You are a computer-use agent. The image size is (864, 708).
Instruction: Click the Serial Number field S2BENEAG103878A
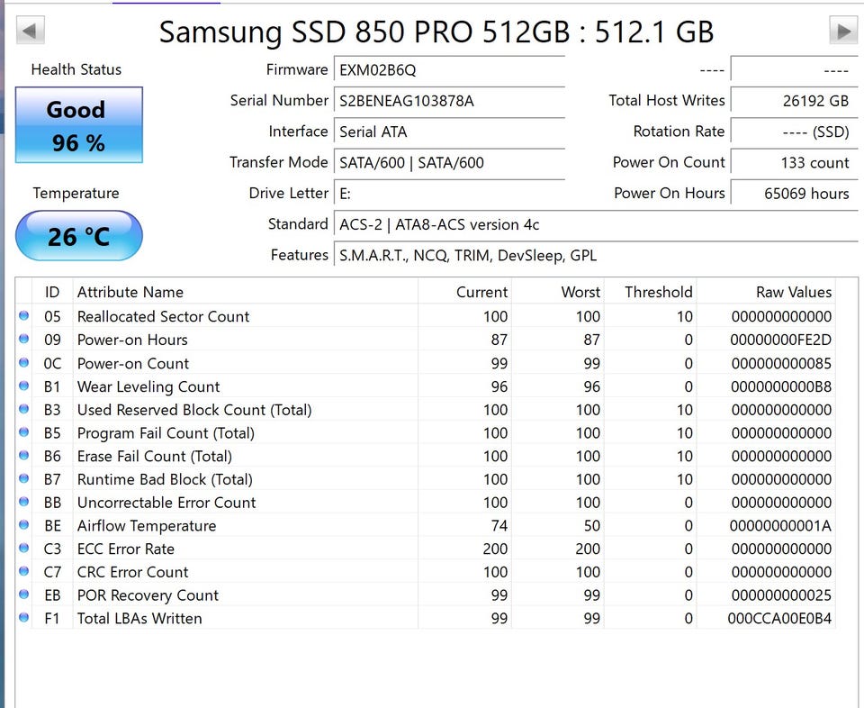pos(449,101)
